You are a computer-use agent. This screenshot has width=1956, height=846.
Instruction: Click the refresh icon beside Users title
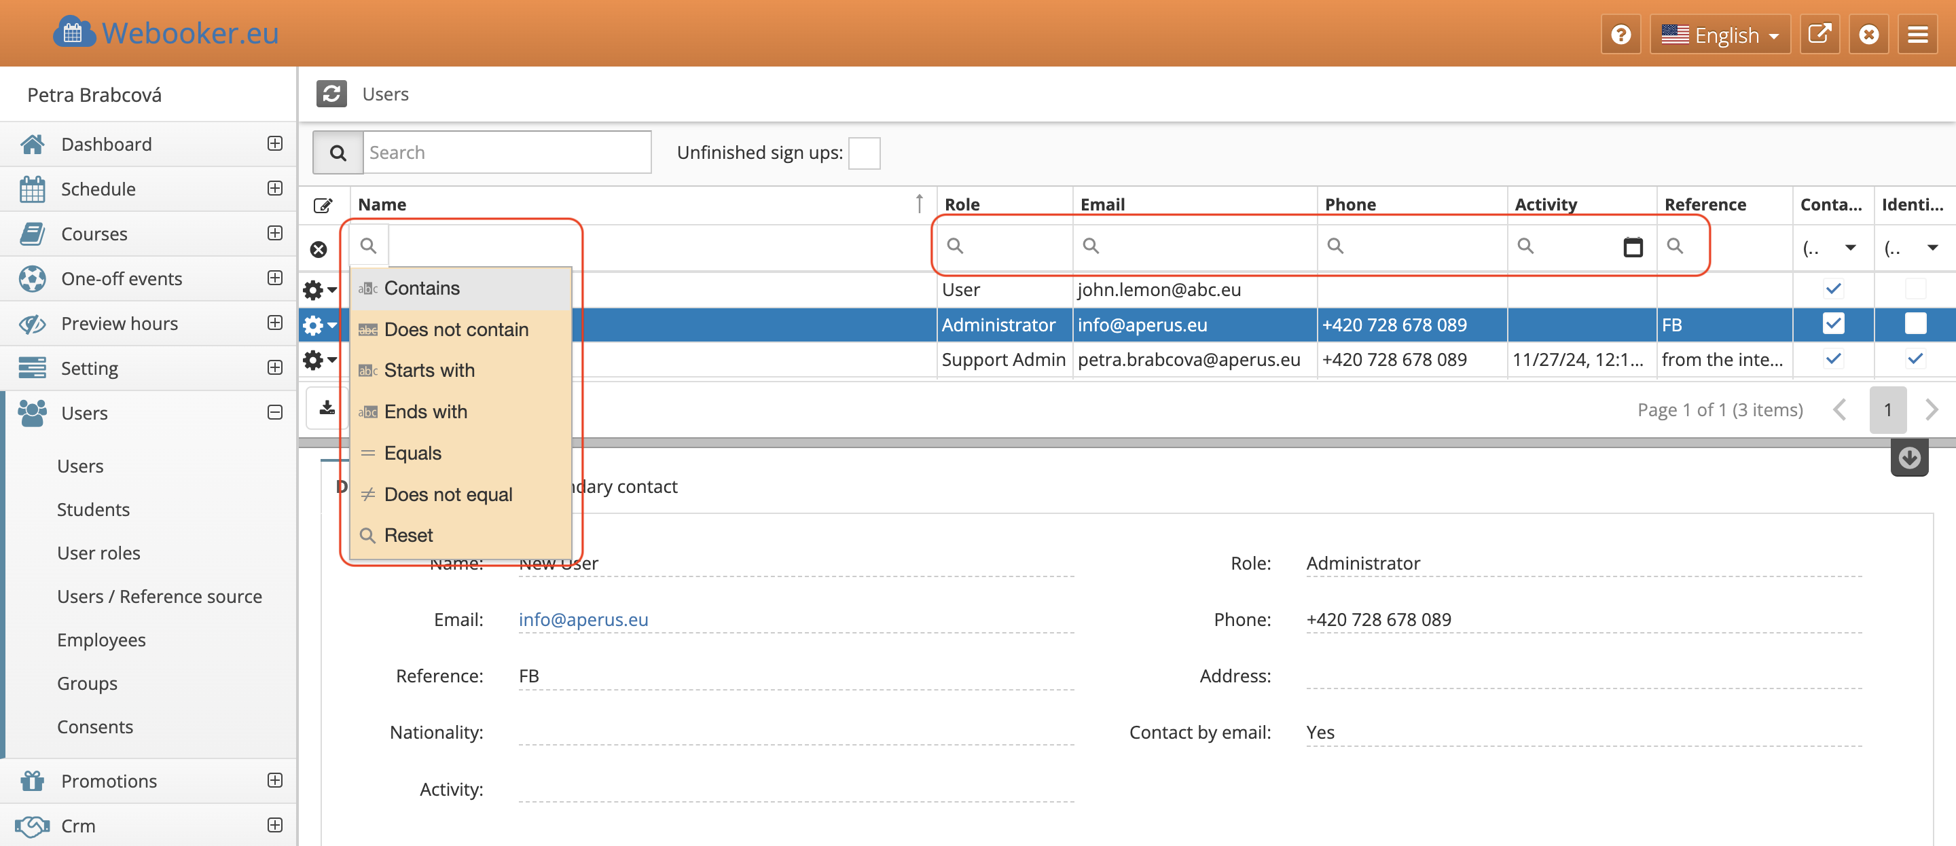[x=331, y=94]
